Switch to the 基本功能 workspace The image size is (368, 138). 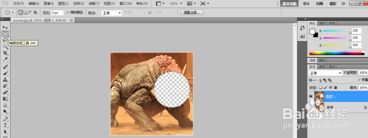[289, 4]
